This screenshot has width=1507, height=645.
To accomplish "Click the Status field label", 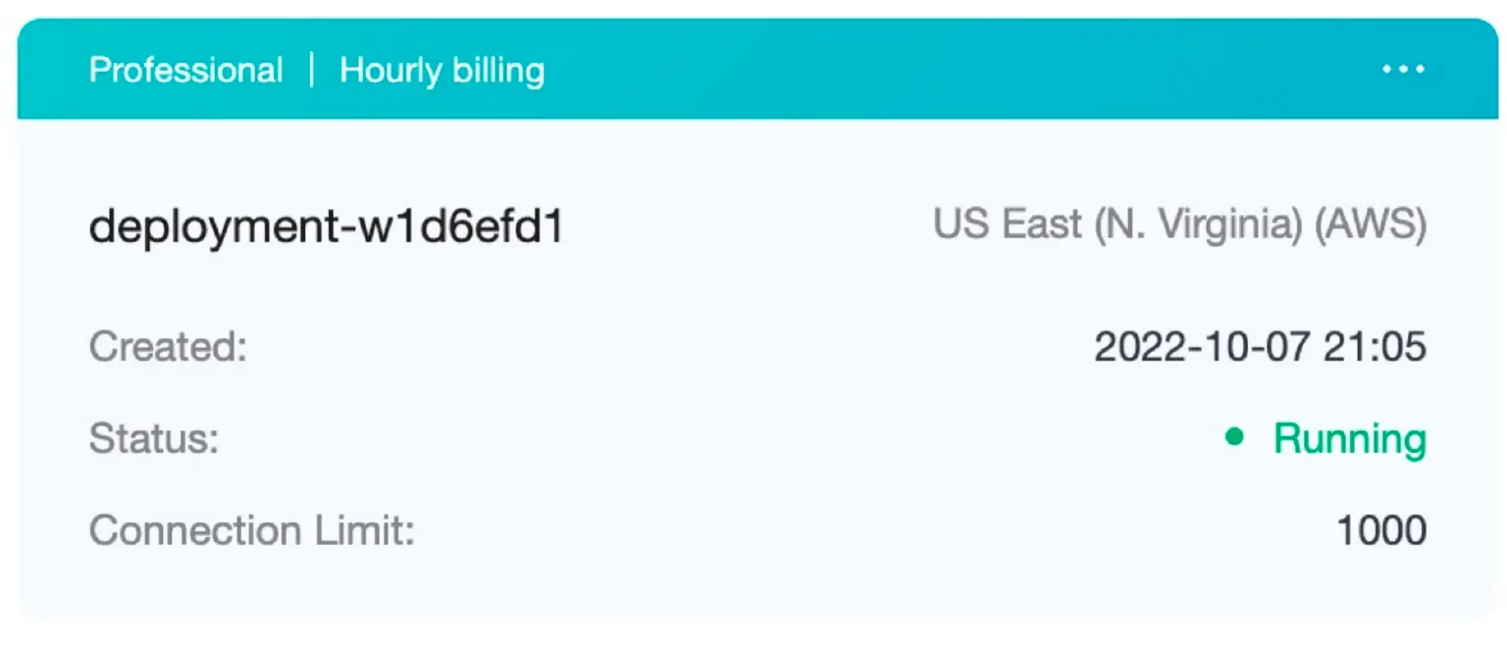I will click(x=153, y=438).
